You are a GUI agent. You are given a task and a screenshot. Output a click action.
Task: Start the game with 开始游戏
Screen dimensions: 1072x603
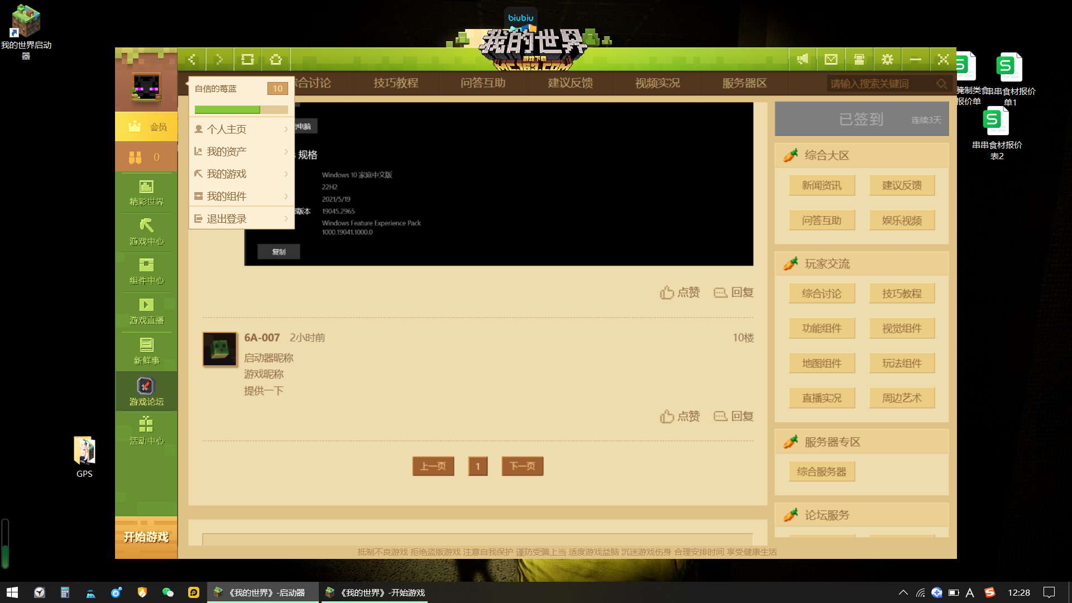(x=146, y=537)
